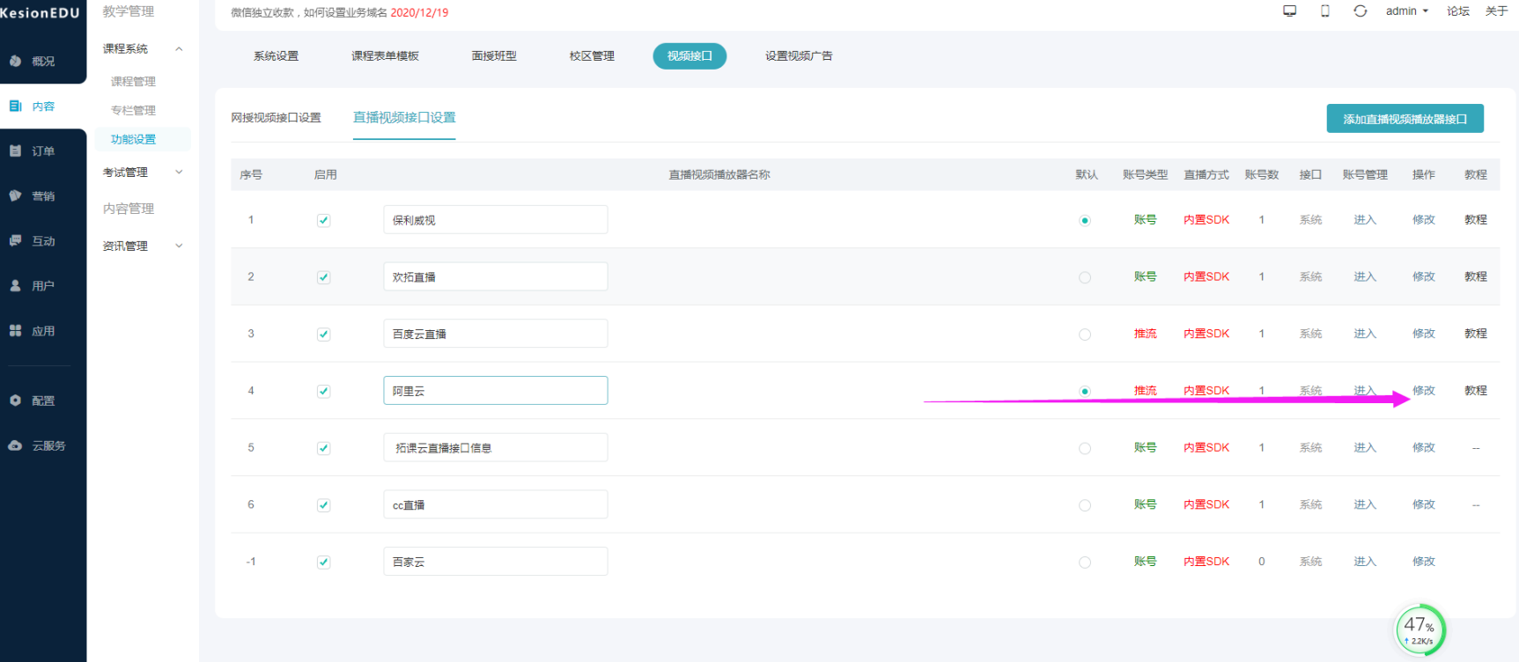
Task: Open the 设置视频广告 tab
Action: [x=799, y=56]
